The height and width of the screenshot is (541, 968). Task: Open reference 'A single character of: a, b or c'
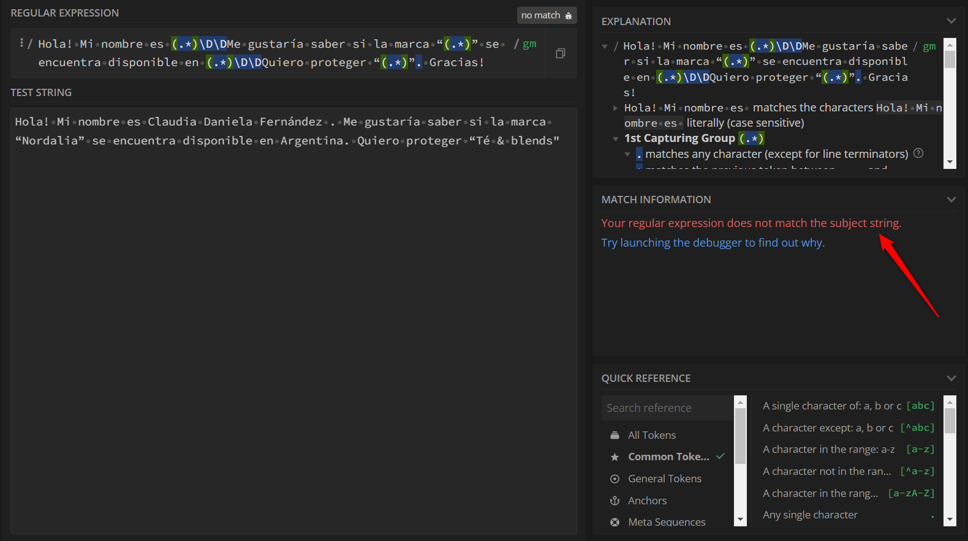pyautogui.click(x=849, y=406)
